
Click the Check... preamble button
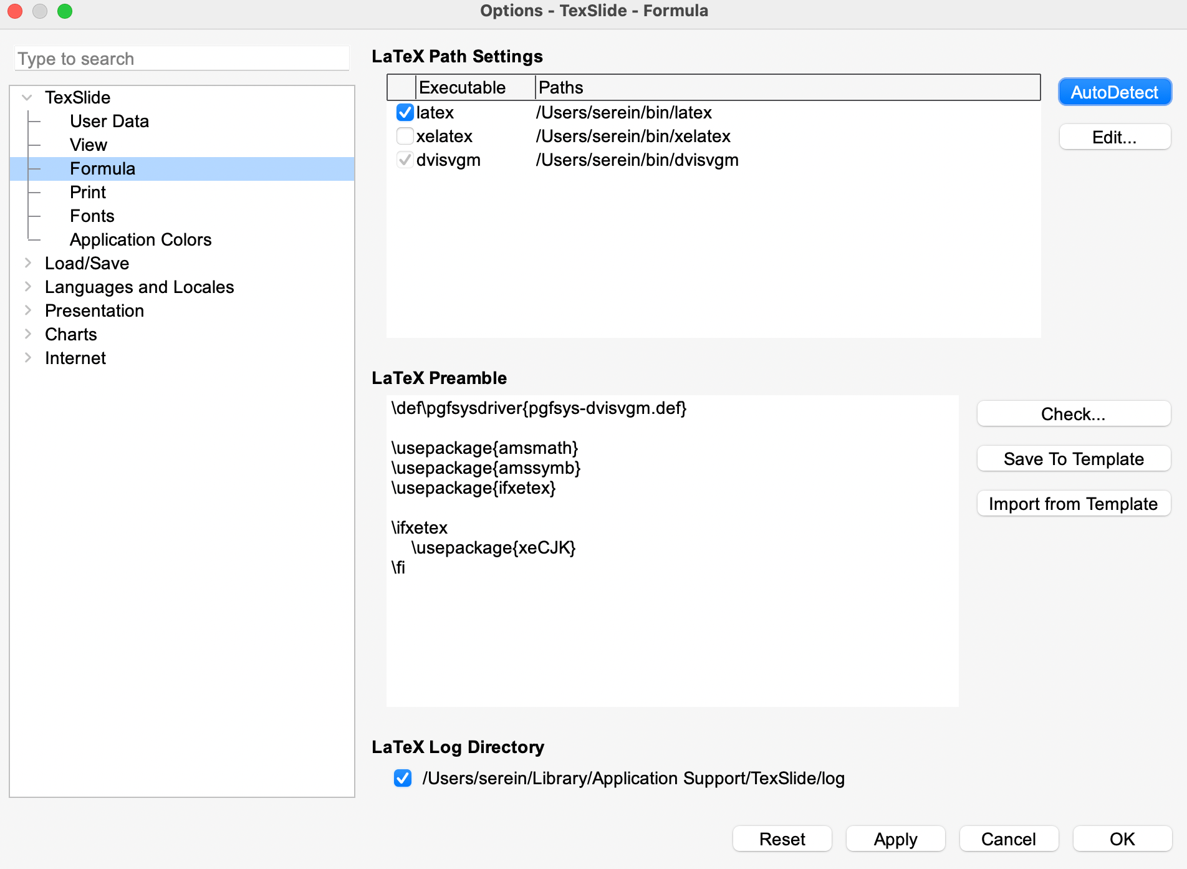[x=1074, y=414]
